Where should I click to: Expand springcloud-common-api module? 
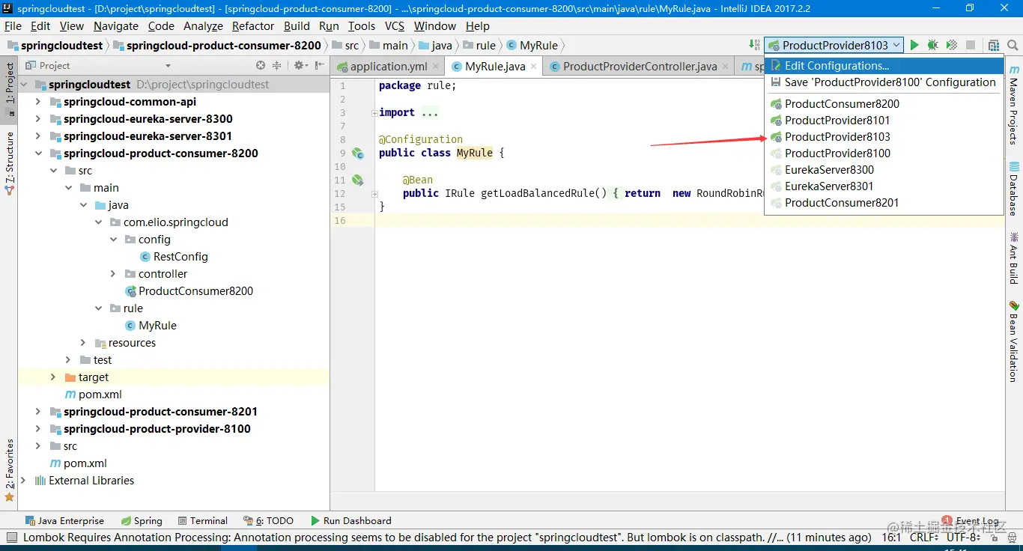click(38, 102)
